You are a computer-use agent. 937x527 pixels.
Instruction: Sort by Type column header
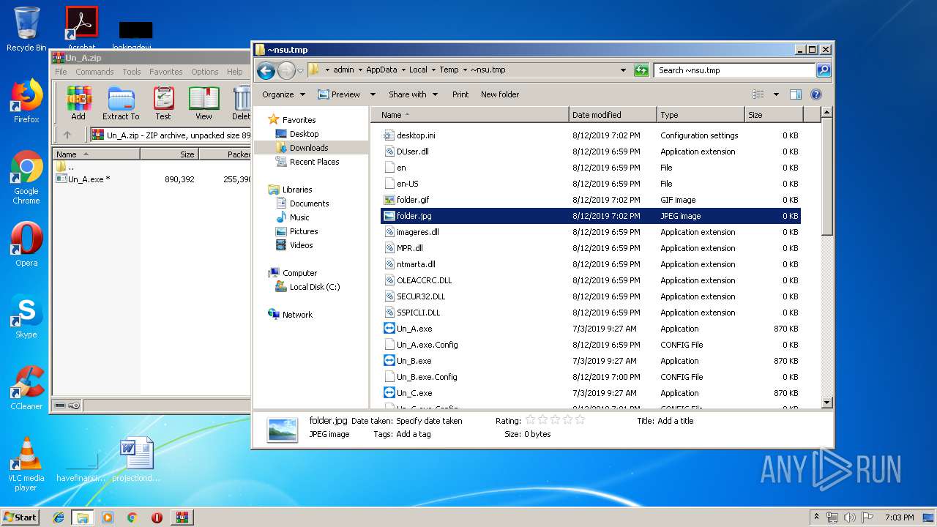(x=701, y=115)
